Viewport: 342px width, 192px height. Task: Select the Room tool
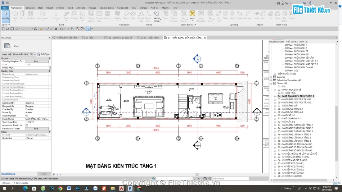point(166,15)
